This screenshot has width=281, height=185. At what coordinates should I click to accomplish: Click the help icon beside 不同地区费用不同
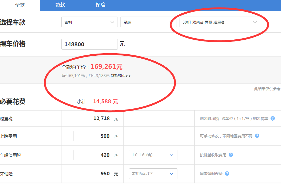pyautogui.click(x=257, y=136)
